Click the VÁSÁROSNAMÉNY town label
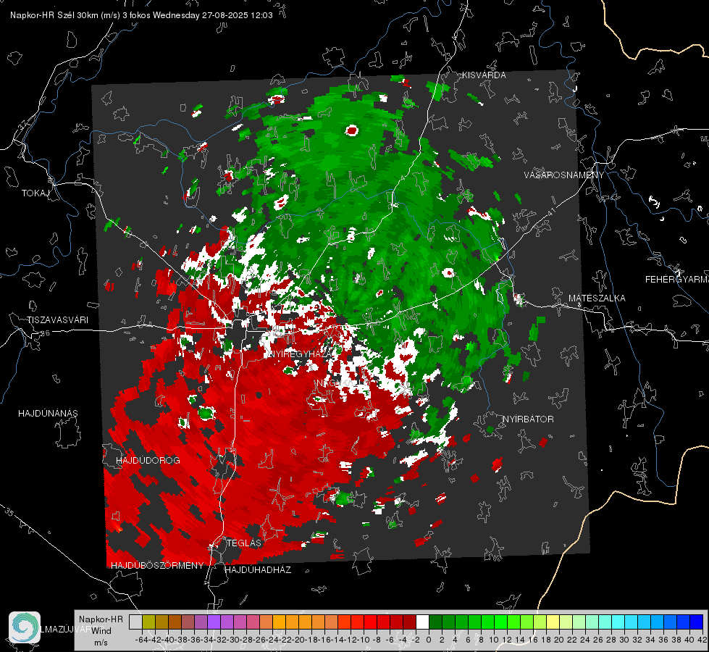The image size is (709, 652). point(563,175)
